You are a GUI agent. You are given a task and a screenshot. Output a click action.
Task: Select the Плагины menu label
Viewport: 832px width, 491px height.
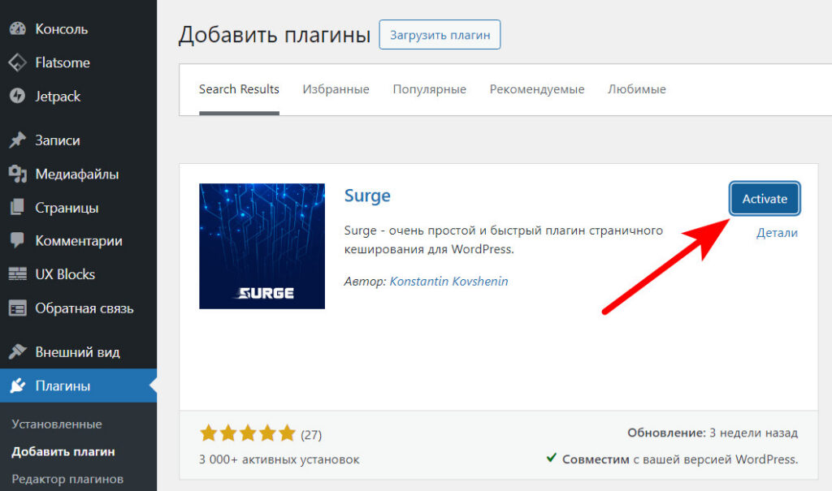[63, 386]
